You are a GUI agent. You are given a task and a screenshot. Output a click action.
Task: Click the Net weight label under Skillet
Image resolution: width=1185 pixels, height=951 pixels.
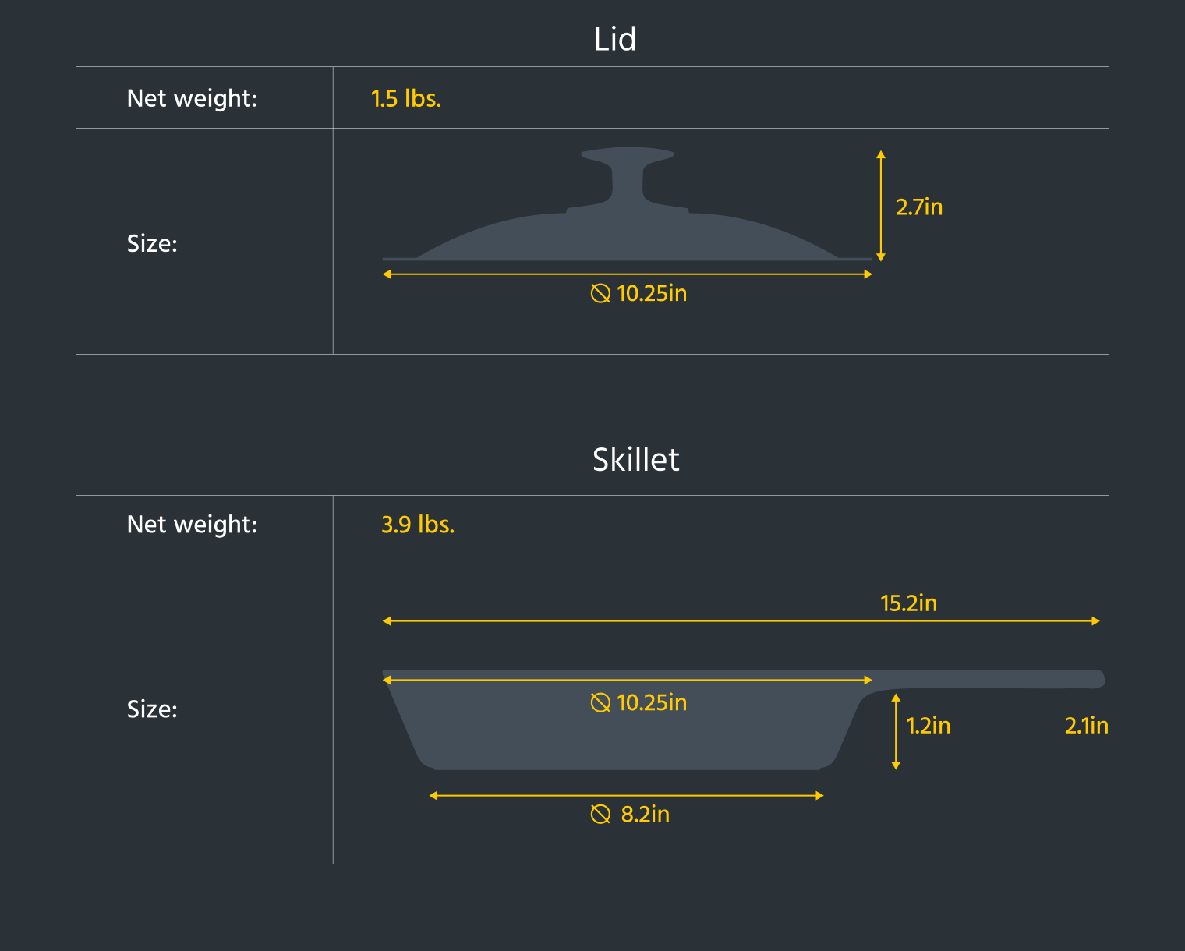[x=192, y=525]
